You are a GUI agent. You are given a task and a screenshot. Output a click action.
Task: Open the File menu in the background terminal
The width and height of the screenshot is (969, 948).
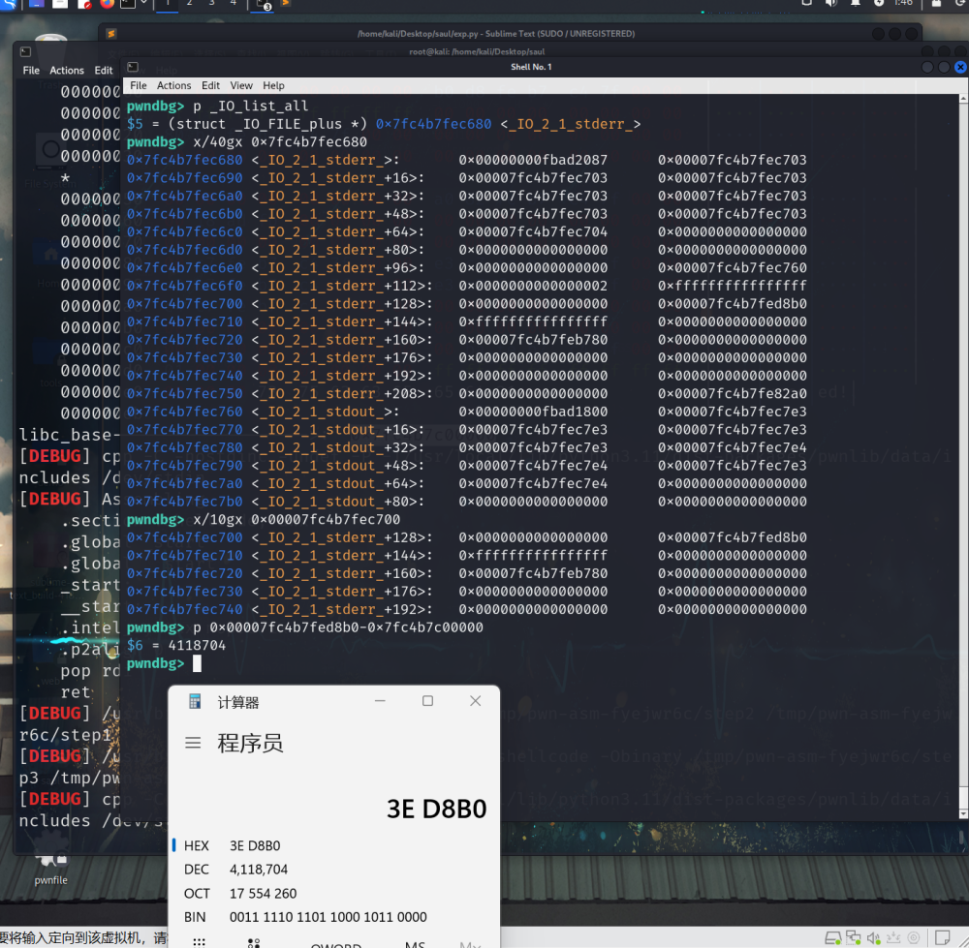31,71
